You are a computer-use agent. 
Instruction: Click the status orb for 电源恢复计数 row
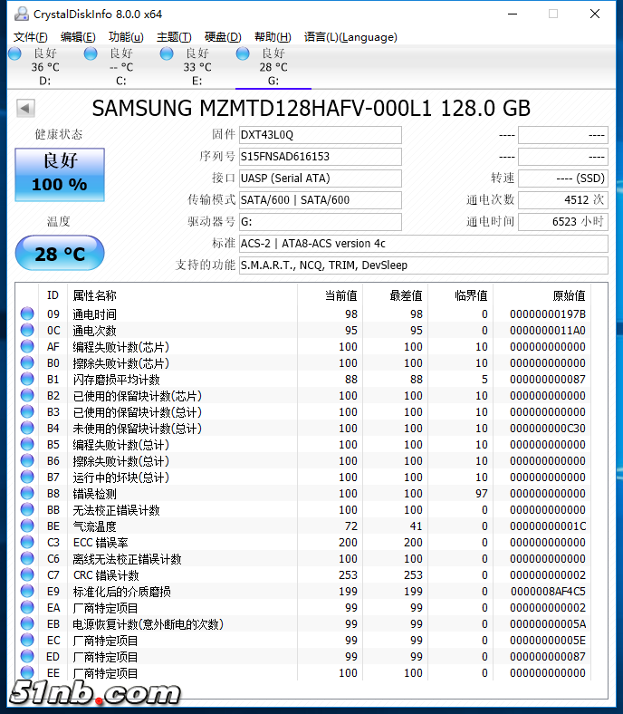(x=27, y=624)
